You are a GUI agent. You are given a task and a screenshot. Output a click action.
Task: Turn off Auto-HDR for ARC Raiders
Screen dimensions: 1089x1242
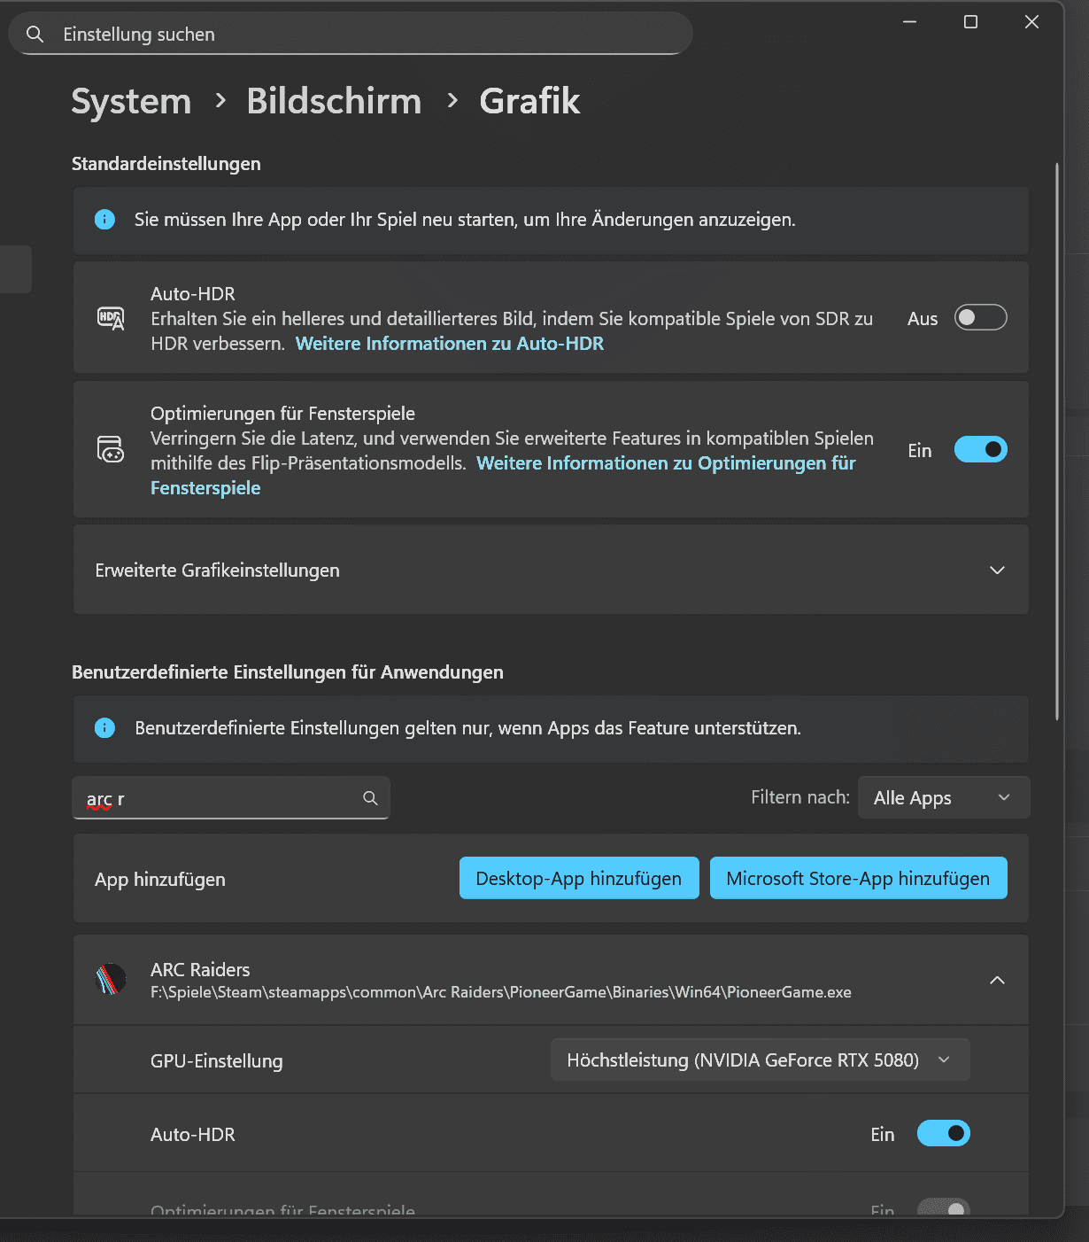click(943, 1134)
